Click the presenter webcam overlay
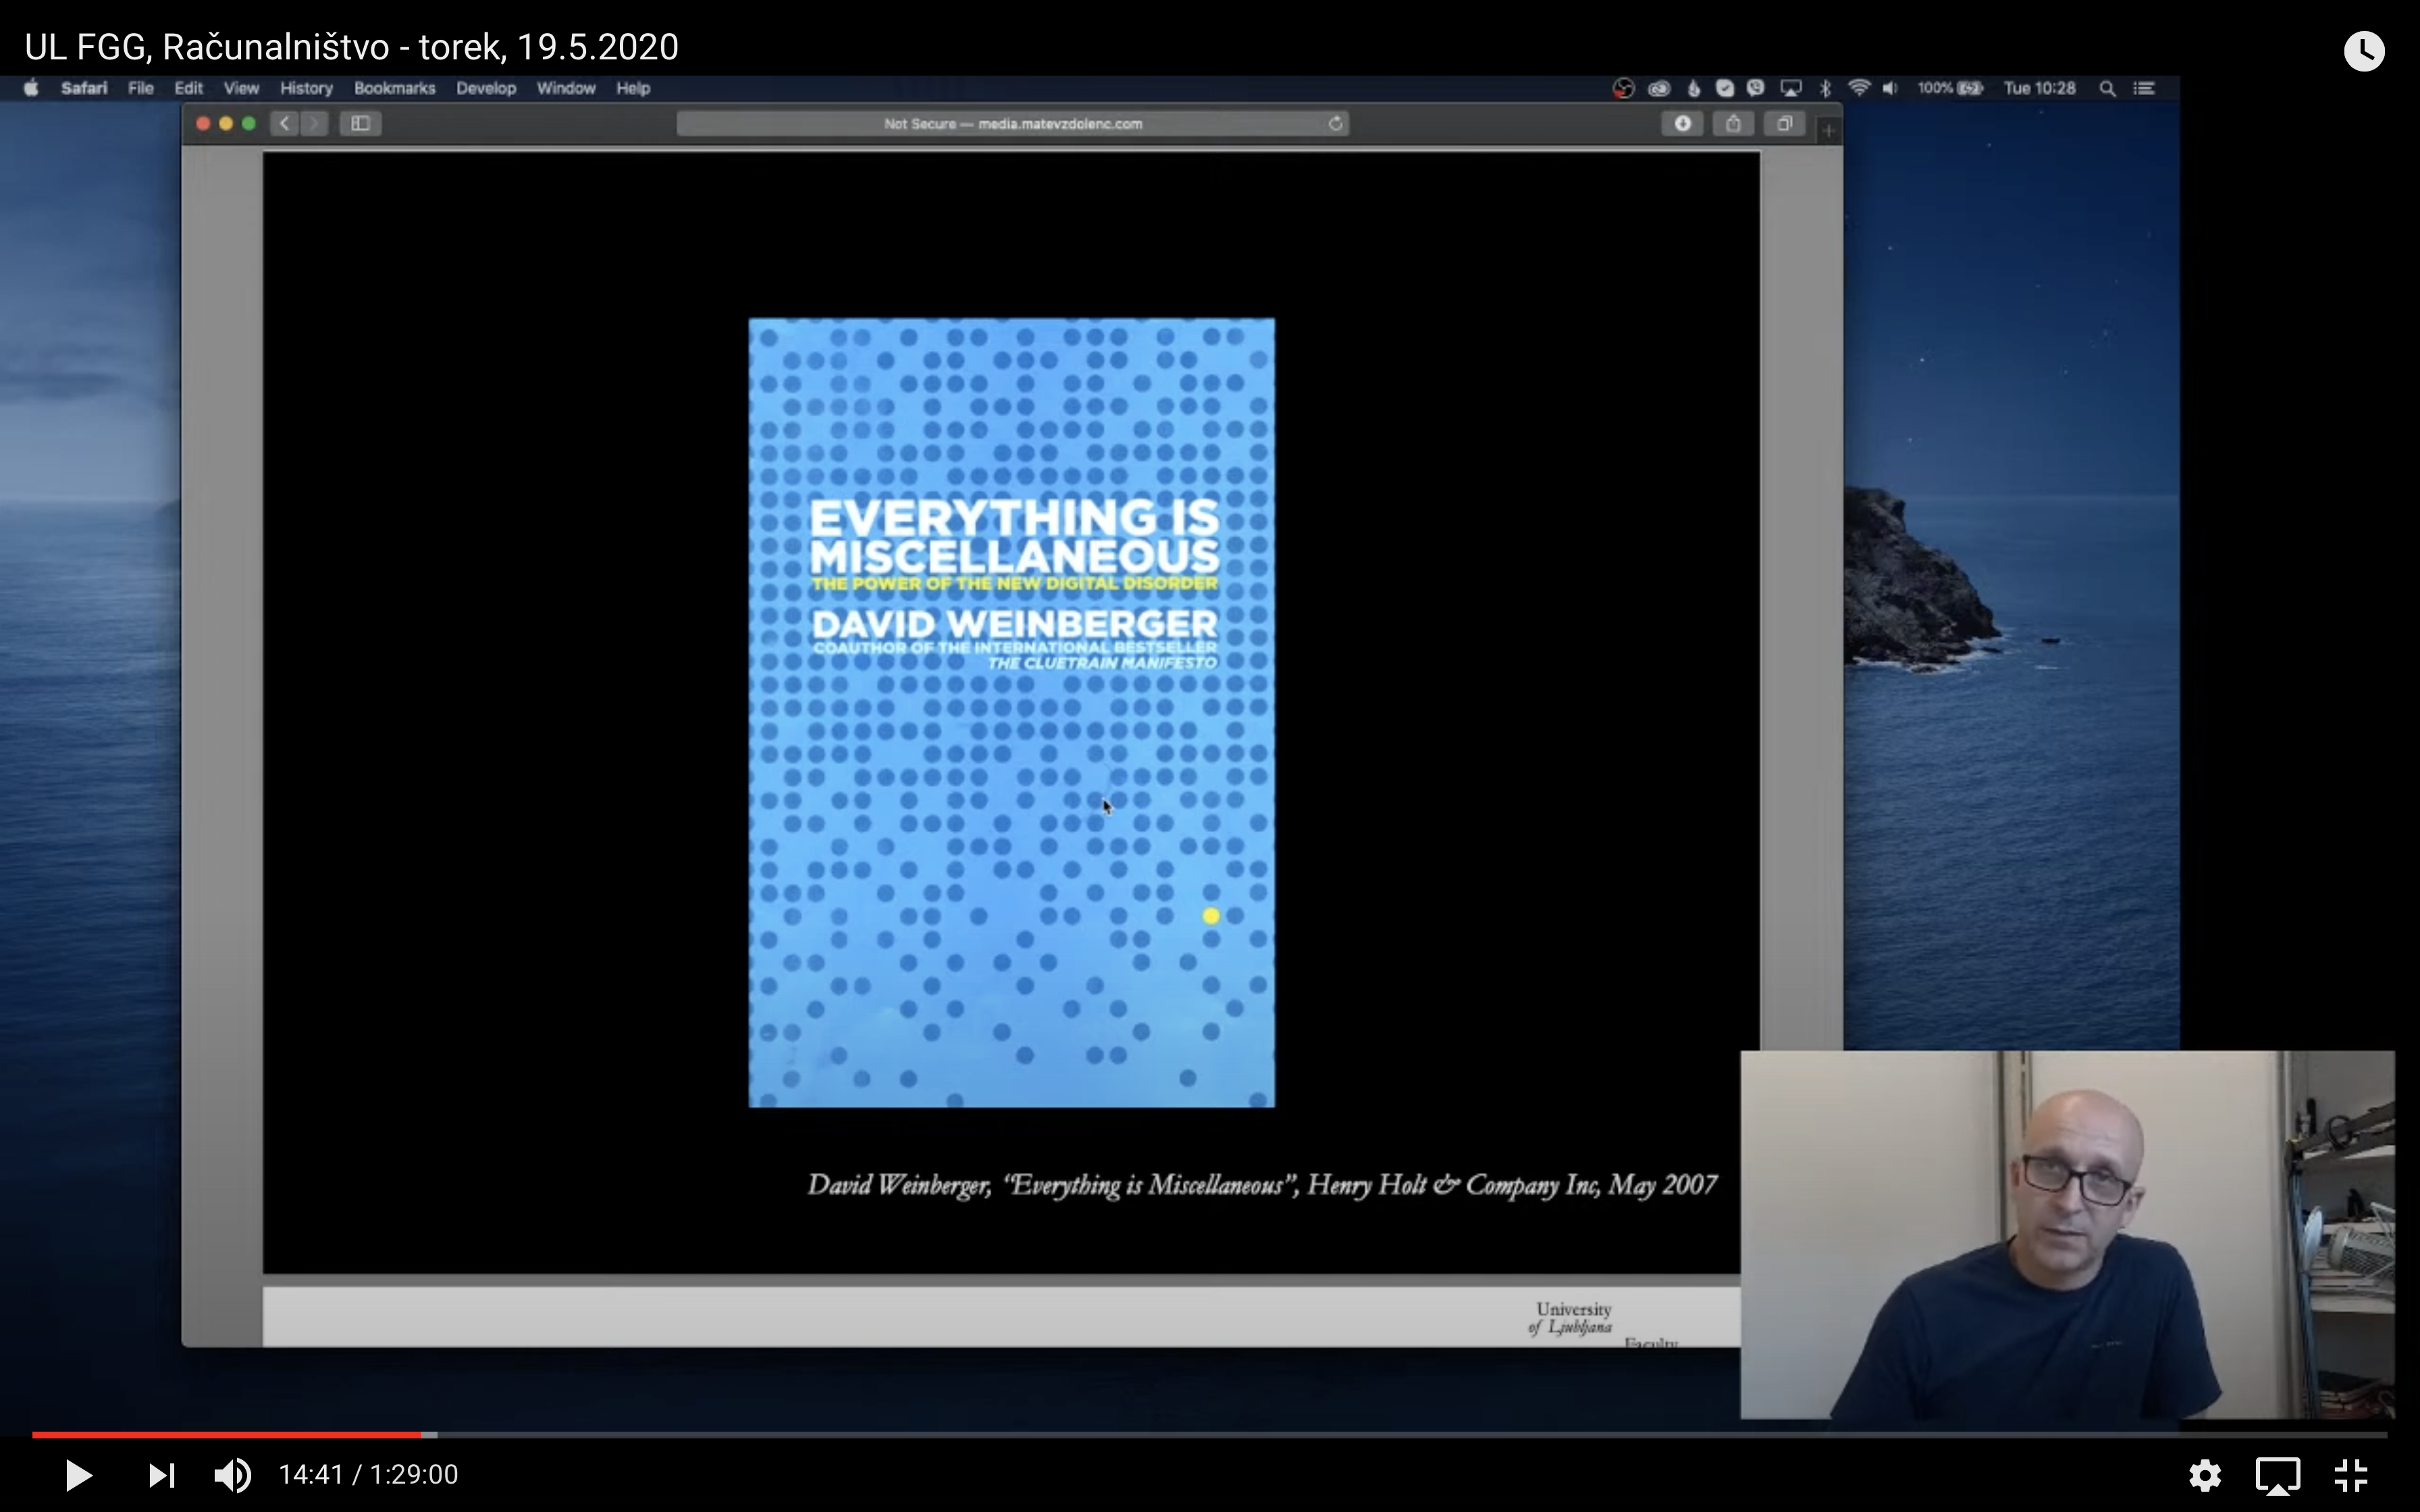2420x1512 pixels. pos(2067,1234)
